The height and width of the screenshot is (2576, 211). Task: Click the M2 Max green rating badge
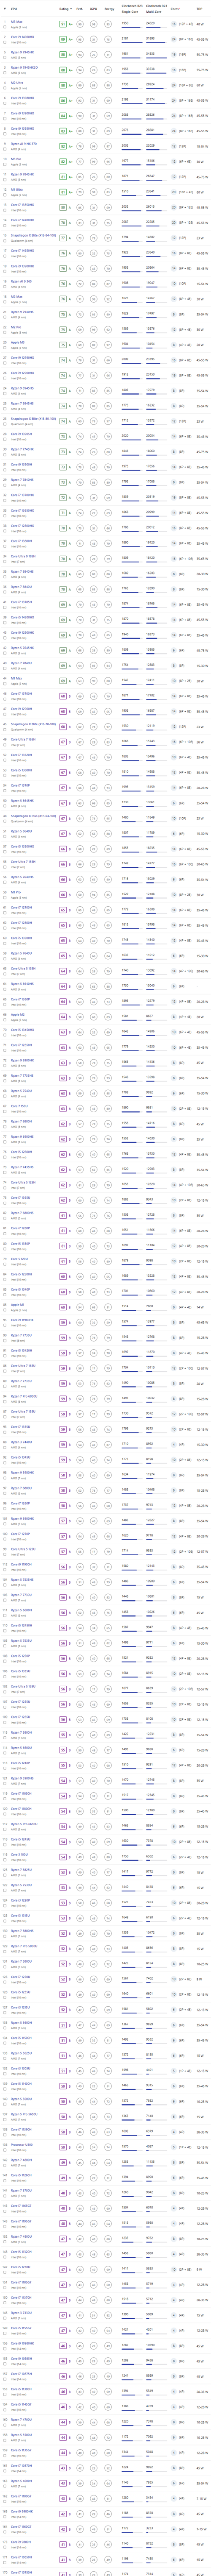pos(63,299)
